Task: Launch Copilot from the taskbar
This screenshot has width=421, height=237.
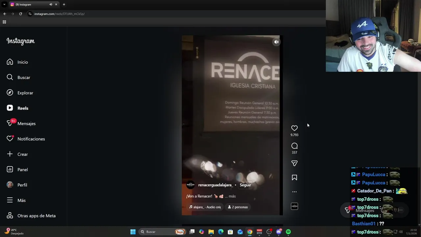Action: pyautogui.click(x=202, y=232)
